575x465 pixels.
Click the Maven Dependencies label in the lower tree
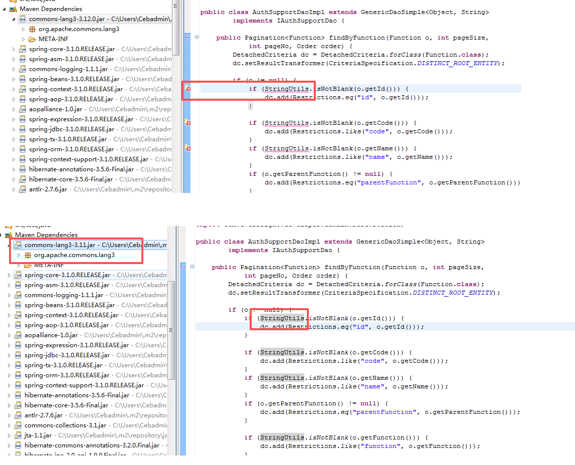[46, 235]
